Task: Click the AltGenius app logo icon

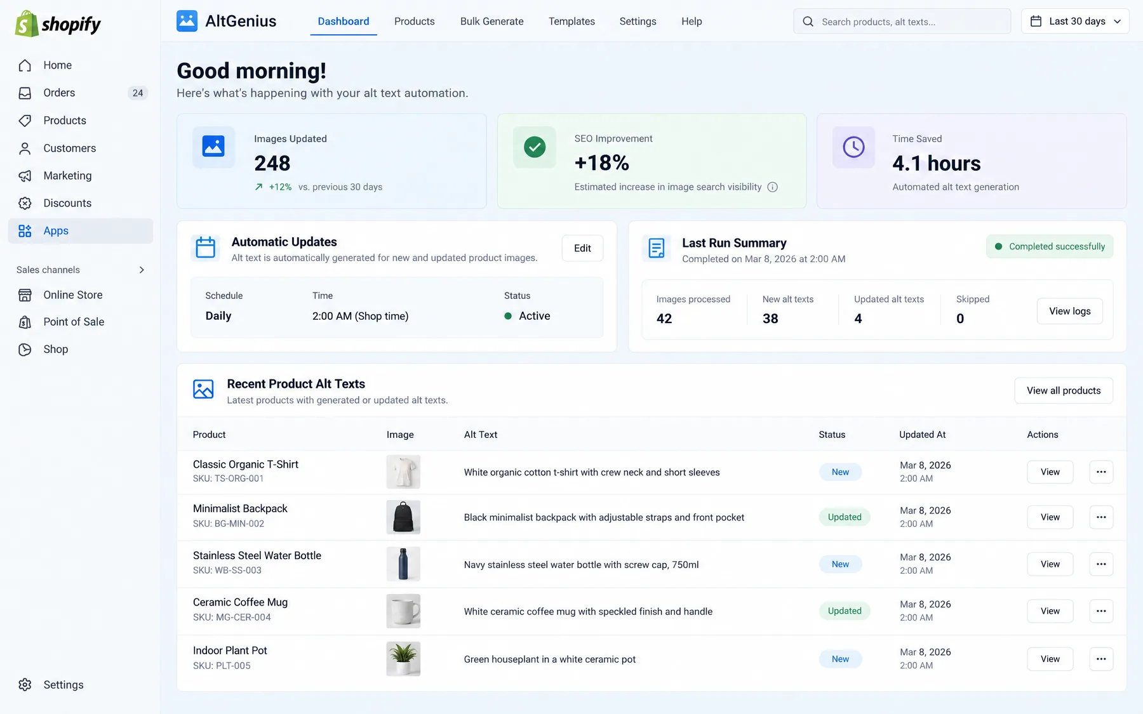Action: pyautogui.click(x=187, y=21)
